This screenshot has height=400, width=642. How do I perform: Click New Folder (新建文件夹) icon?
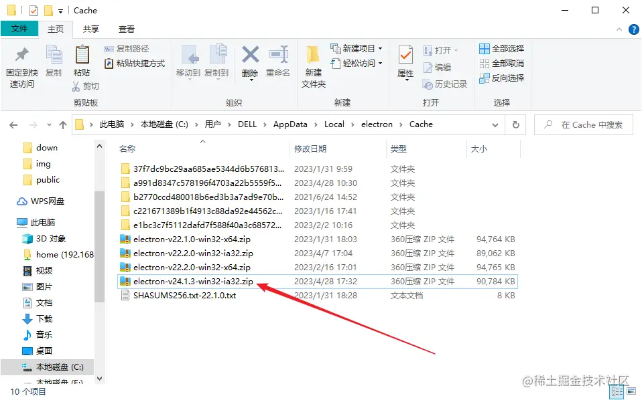(313, 55)
